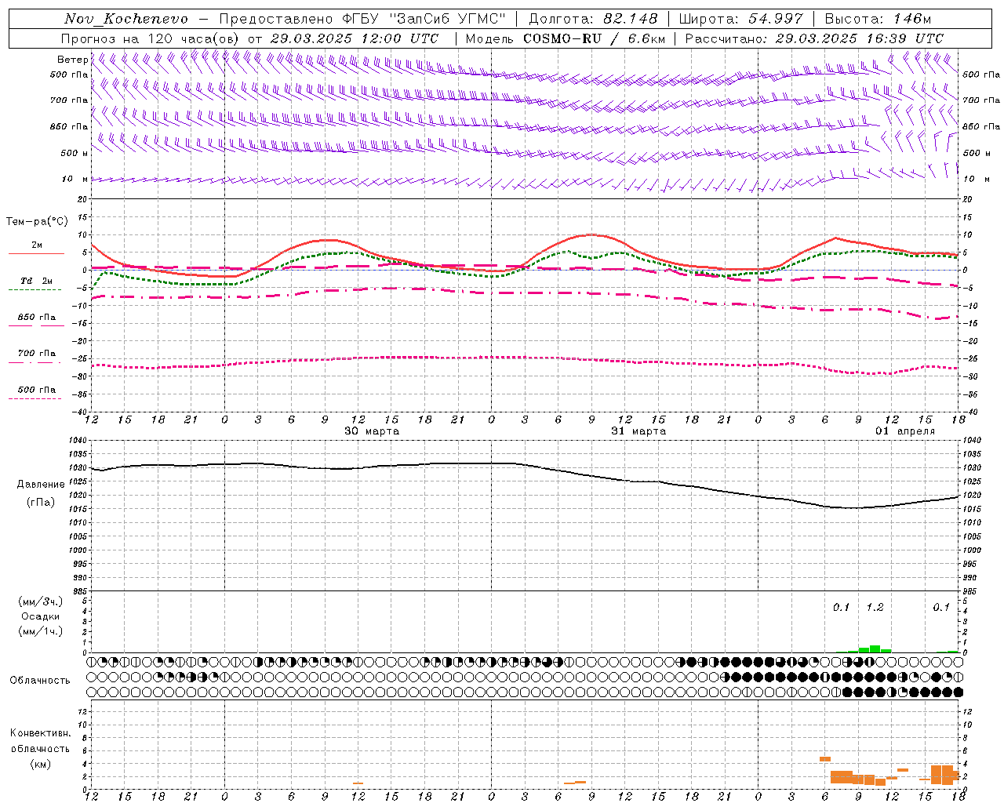Click the 700 гПа temperature legend entry
The image size is (1004, 803).
[37, 354]
